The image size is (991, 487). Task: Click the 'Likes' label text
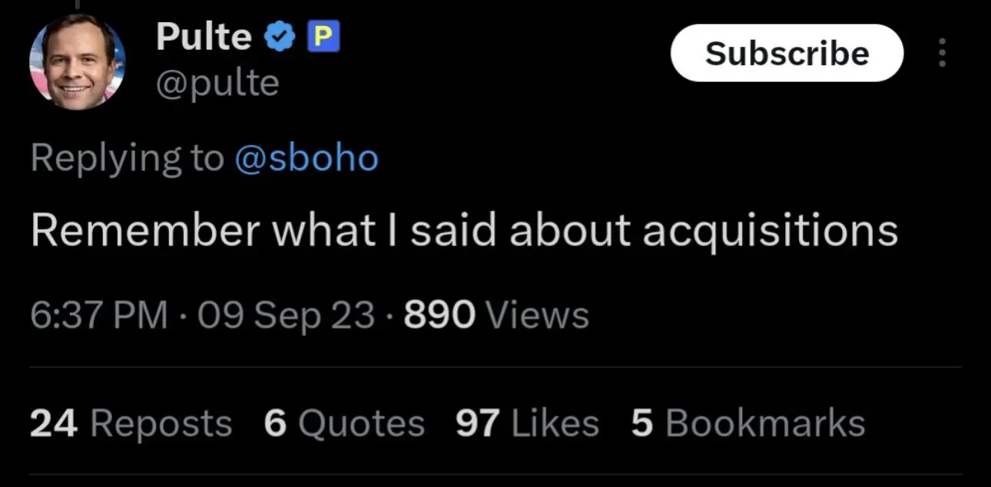tap(555, 423)
